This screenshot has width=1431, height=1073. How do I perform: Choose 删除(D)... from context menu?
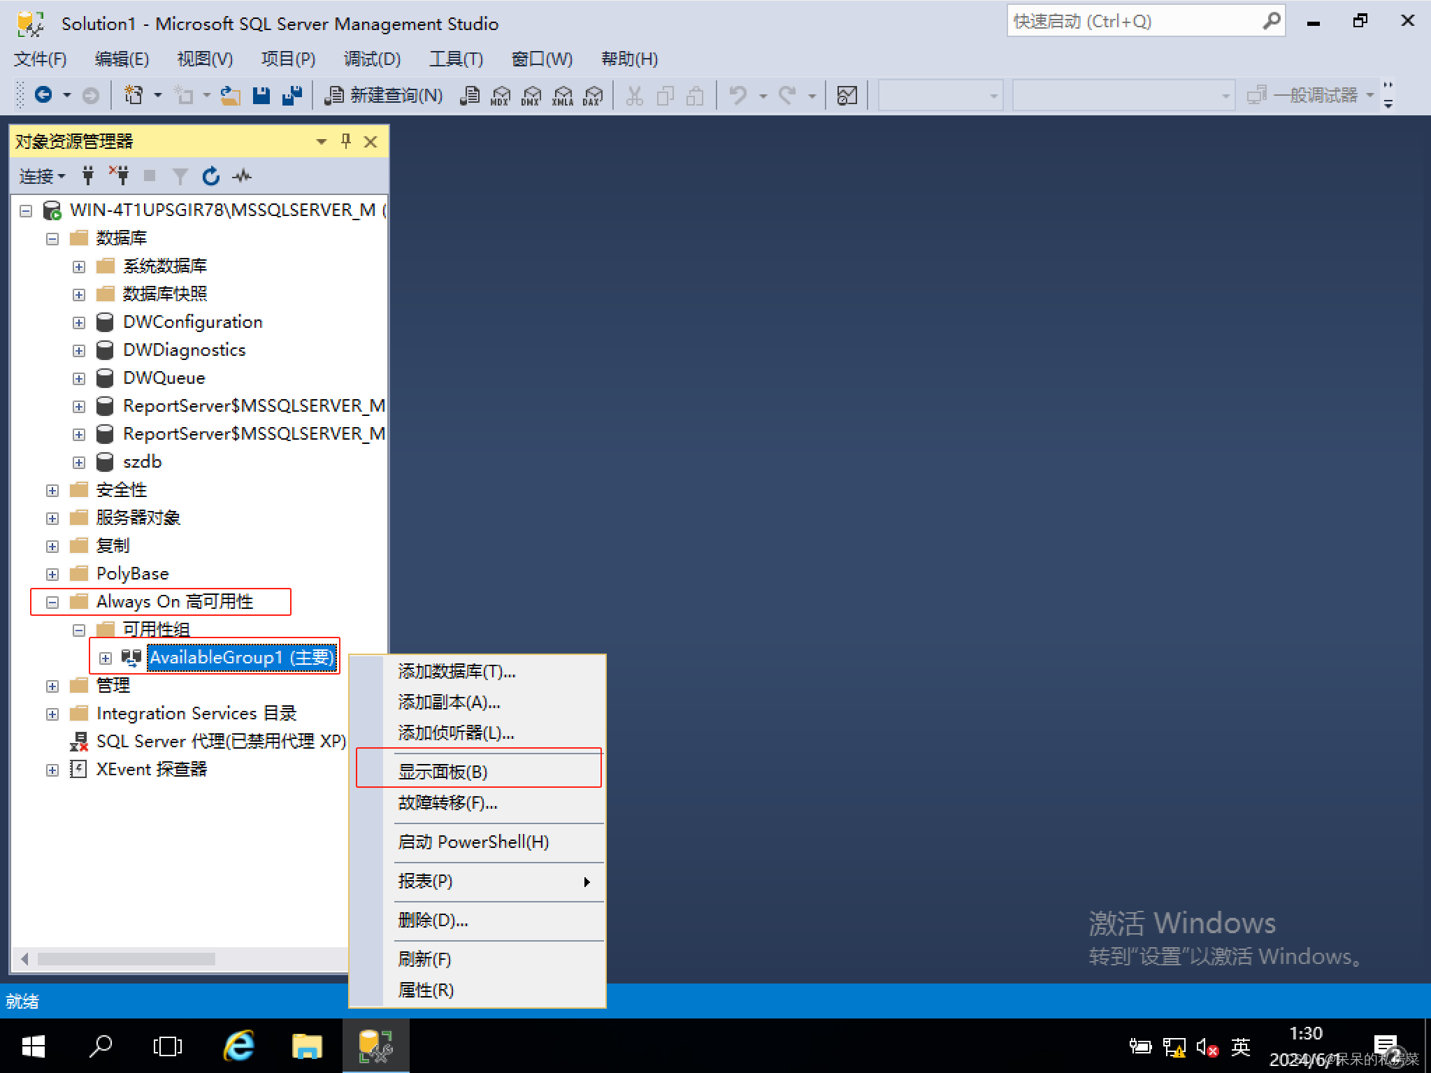[477, 920]
